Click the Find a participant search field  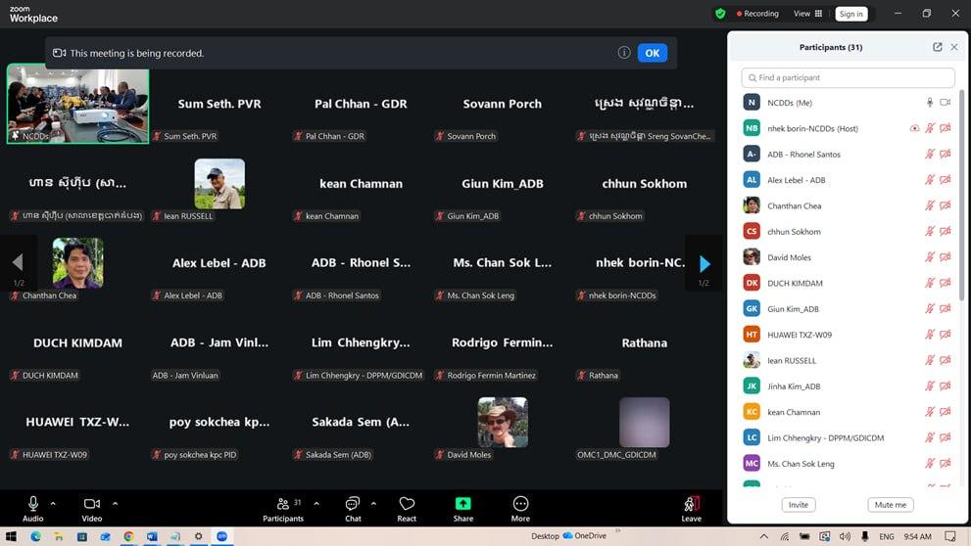coord(848,77)
